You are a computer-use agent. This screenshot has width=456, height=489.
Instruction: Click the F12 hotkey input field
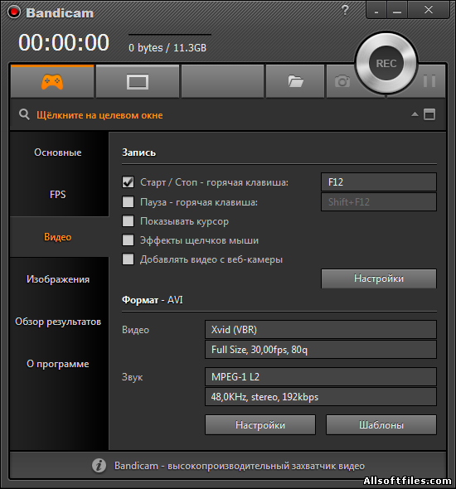(379, 182)
